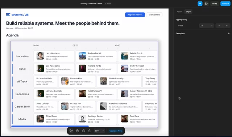Select the Media channel label
Viewport: 232px width, 137px height.
[22, 119]
